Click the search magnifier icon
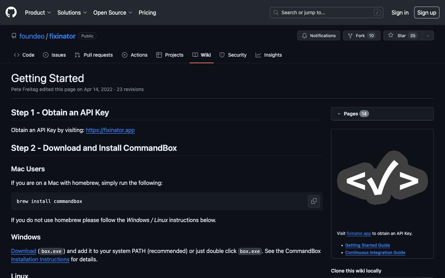This screenshot has width=445, height=278. point(276,13)
